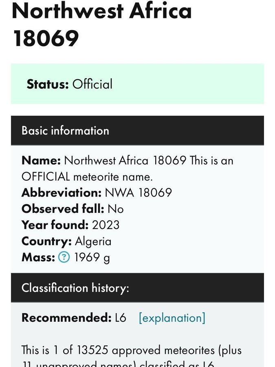275x367 pixels.
Task: Click the Name field label
Action: [x=41, y=160]
